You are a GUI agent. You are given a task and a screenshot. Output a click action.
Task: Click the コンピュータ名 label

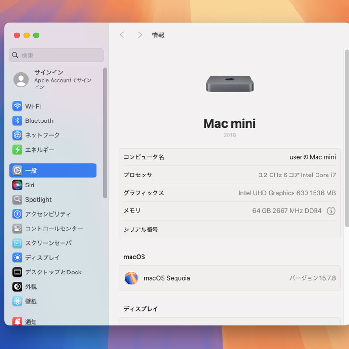[x=144, y=157]
